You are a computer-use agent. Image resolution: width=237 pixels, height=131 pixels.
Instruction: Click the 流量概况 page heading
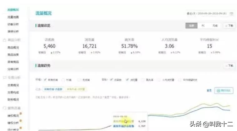click(43, 13)
